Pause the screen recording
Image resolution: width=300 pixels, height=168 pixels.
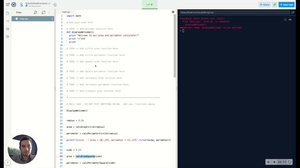[269, 162]
